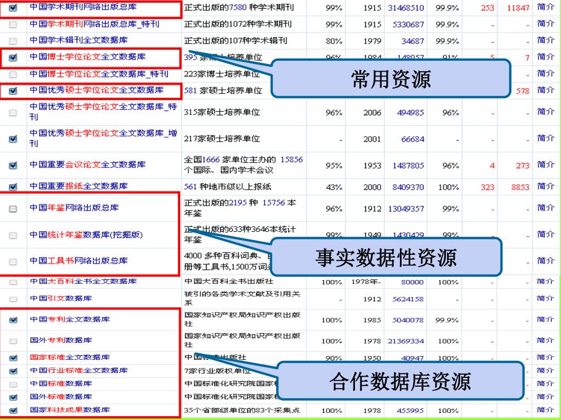Image resolution: width=561 pixels, height=420 pixels.
Task: Open the 中国工具书网络出版总库 link
Action: (79, 261)
